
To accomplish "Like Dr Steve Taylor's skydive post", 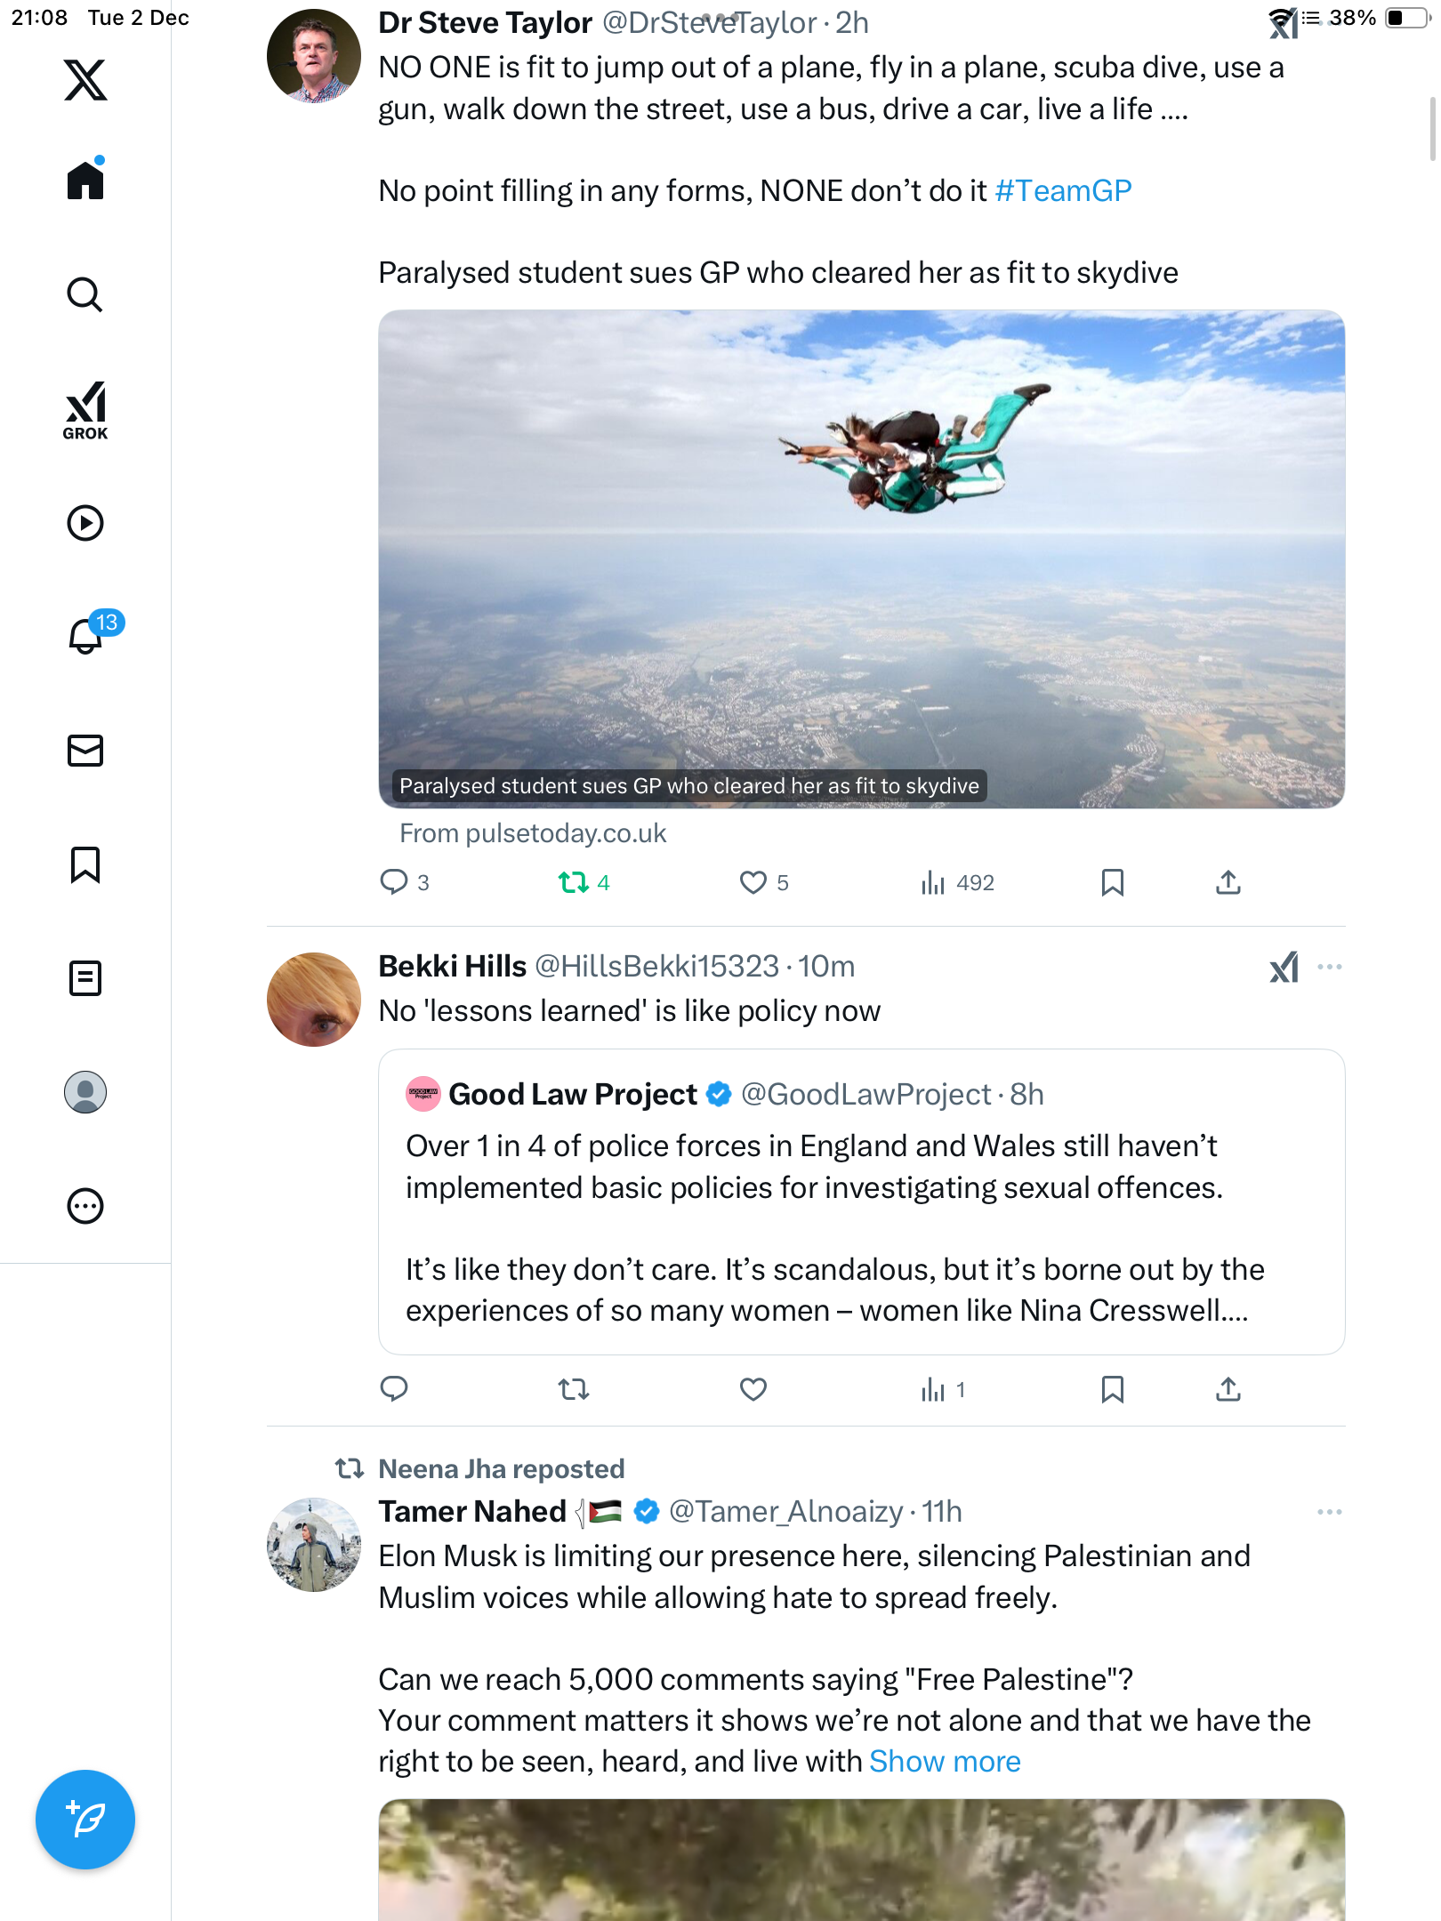I will (753, 882).
